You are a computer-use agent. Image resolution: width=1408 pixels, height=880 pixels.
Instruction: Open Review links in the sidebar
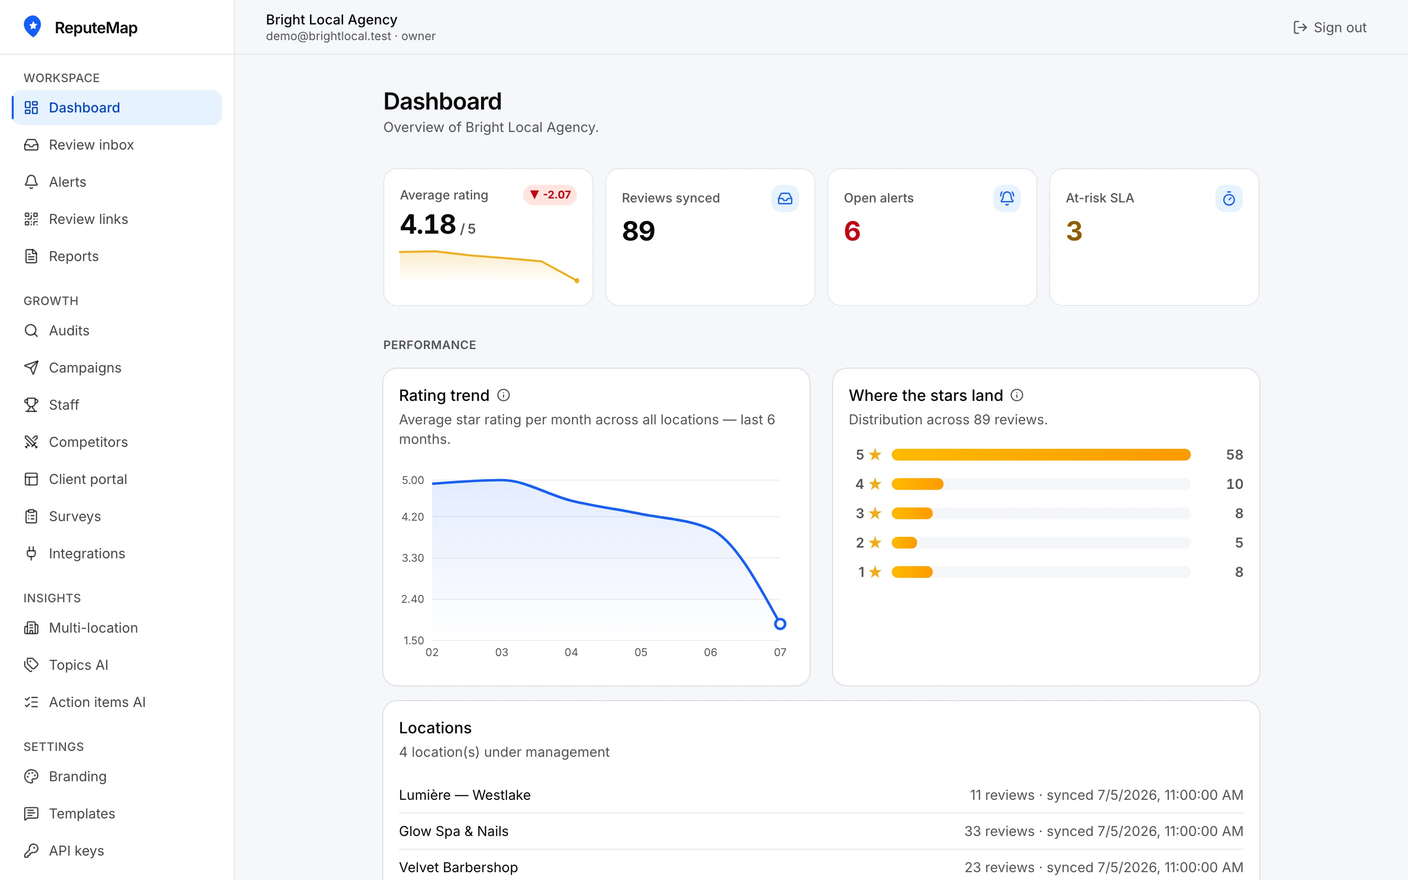point(117,220)
